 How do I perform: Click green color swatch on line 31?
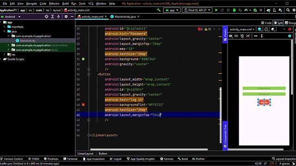[x=83, y=59]
